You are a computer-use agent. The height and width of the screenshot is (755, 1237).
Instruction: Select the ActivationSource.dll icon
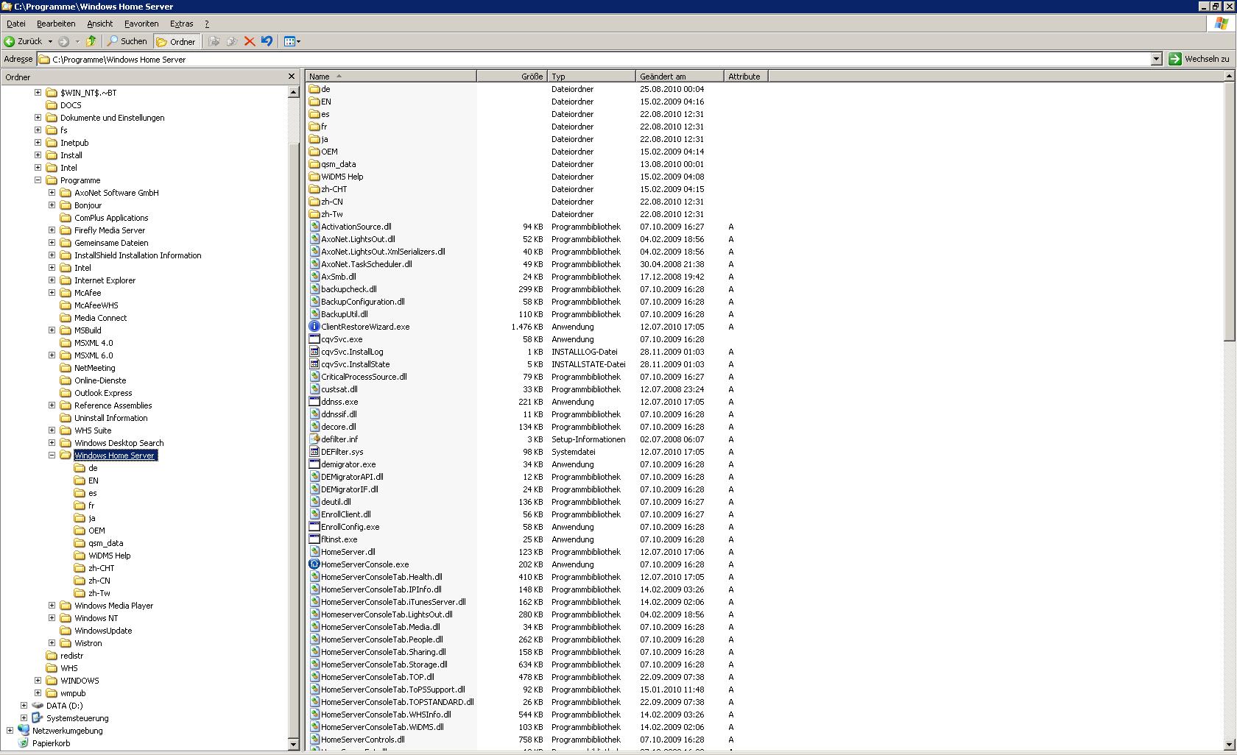point(314,227)
